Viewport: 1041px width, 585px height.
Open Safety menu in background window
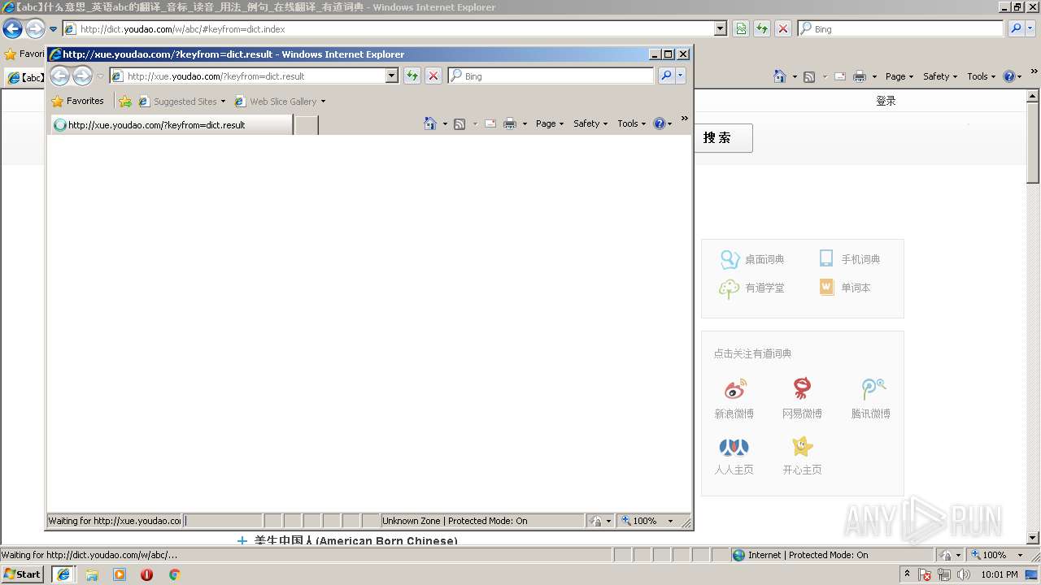[x=940, y=76]
